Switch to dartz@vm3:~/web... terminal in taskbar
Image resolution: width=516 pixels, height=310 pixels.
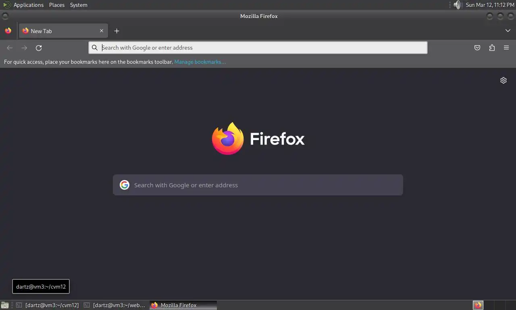(114, 305)
